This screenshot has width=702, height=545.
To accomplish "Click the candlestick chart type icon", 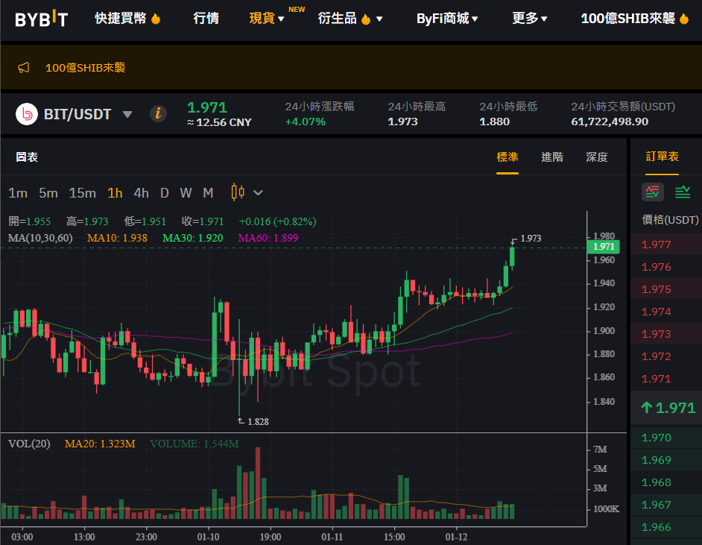I will pyautogui.click(x=238, y=192).
